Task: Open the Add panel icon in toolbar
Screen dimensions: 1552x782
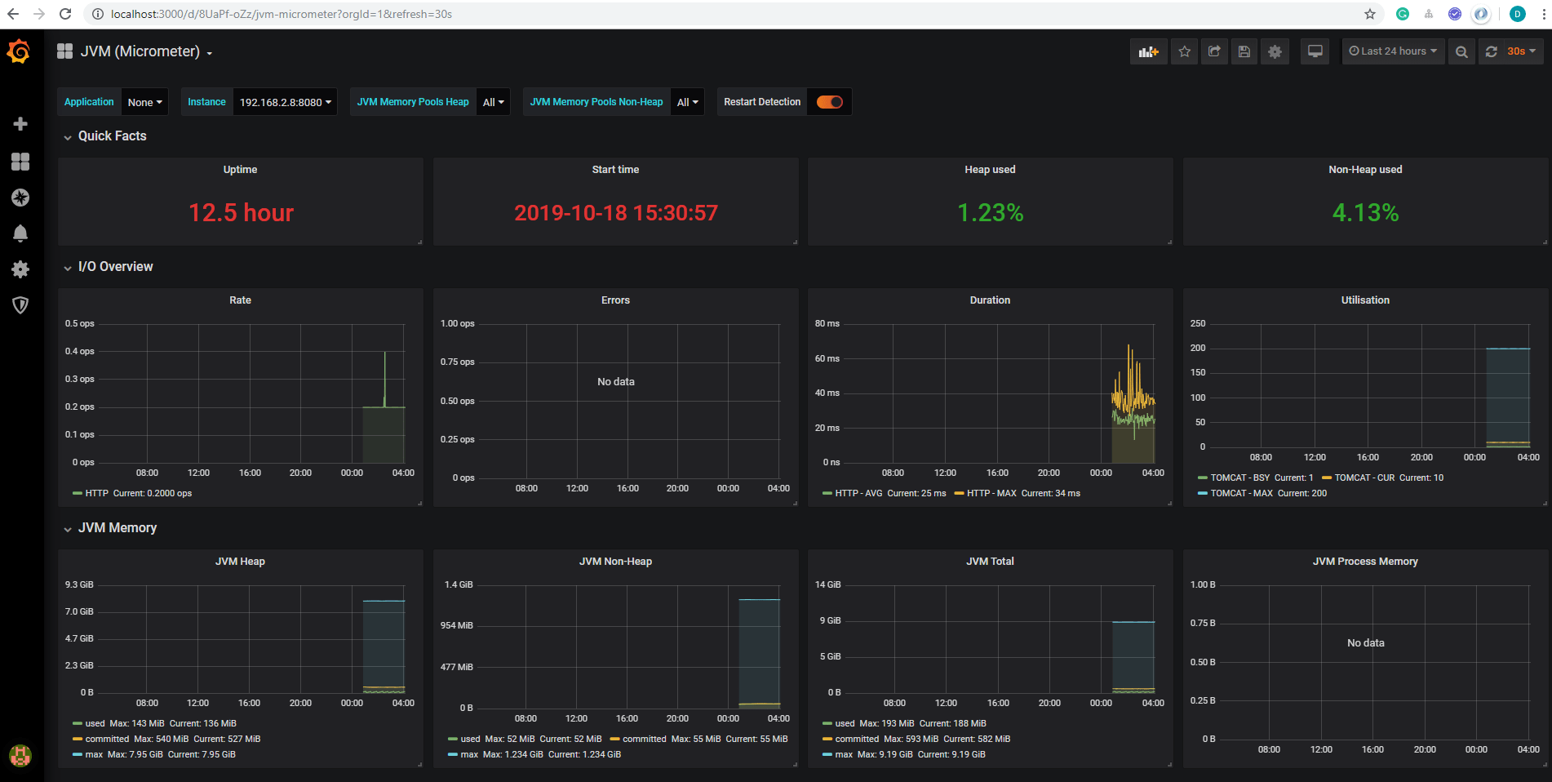Action: [1149, 51]
